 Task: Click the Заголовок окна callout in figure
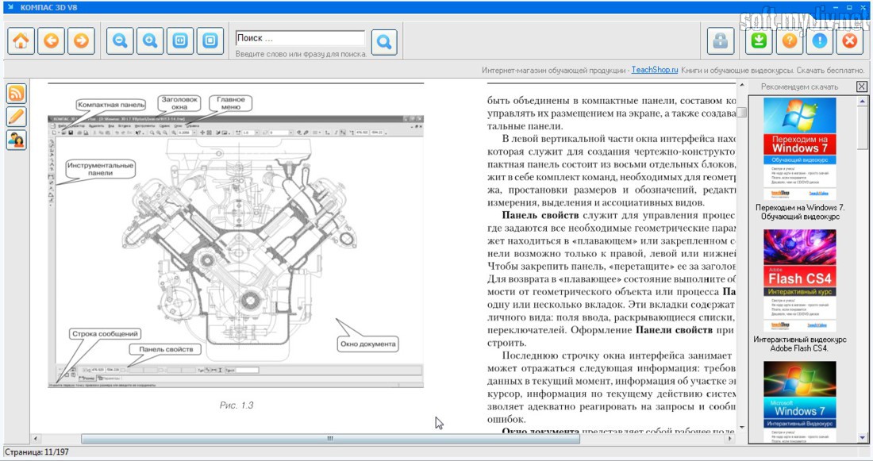coord(179,103)
